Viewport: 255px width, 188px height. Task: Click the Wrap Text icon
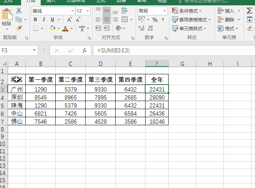coord(125,11)
